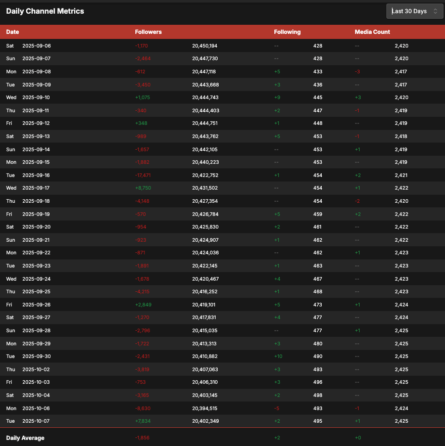Click the Following column header
The image size is (445, 446).
287,32
